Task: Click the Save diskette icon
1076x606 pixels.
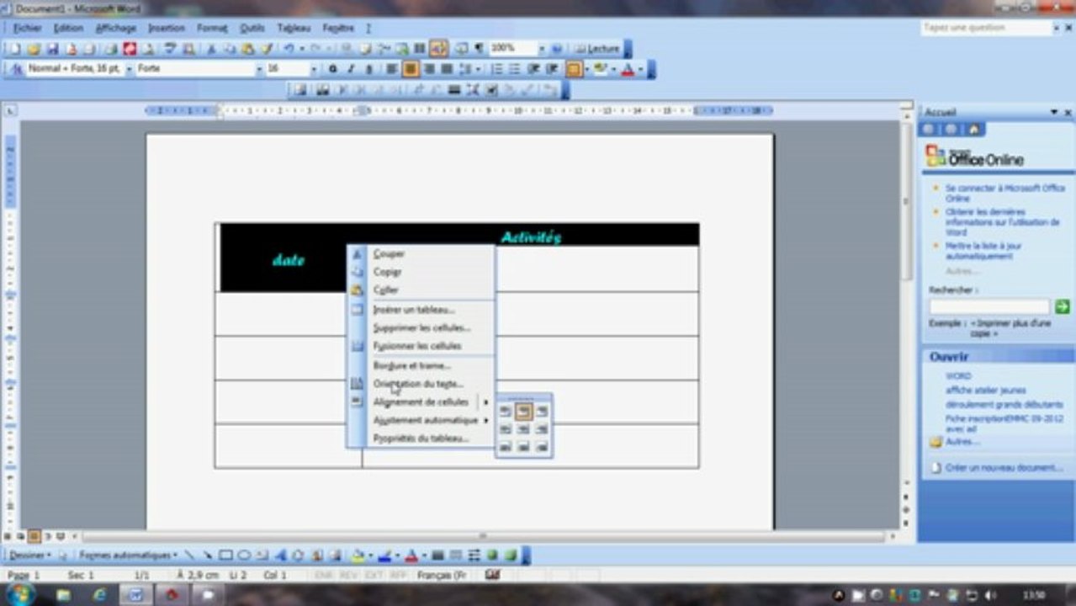Action: [x=52, y=49]
